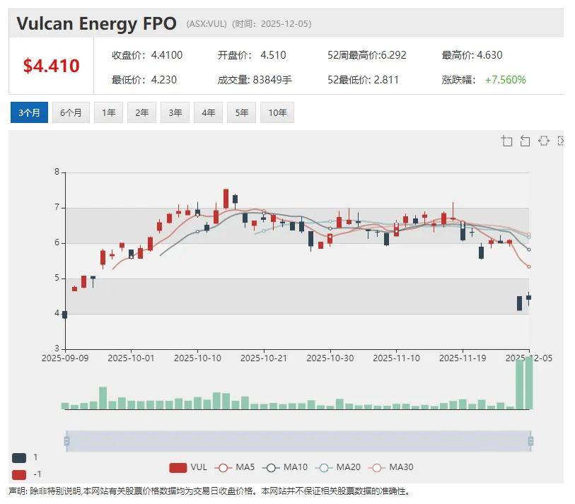Show the 3年 price history
Image resolution: width=575 pixels, height=504 pixels.
(x=175, y=112)
